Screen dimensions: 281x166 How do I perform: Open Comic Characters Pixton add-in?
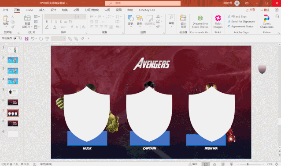(266, 22)
